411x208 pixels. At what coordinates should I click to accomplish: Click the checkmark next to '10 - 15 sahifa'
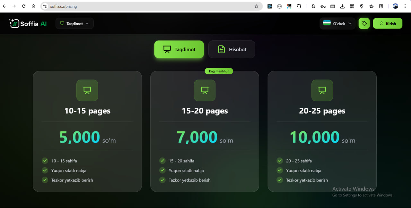45,161
